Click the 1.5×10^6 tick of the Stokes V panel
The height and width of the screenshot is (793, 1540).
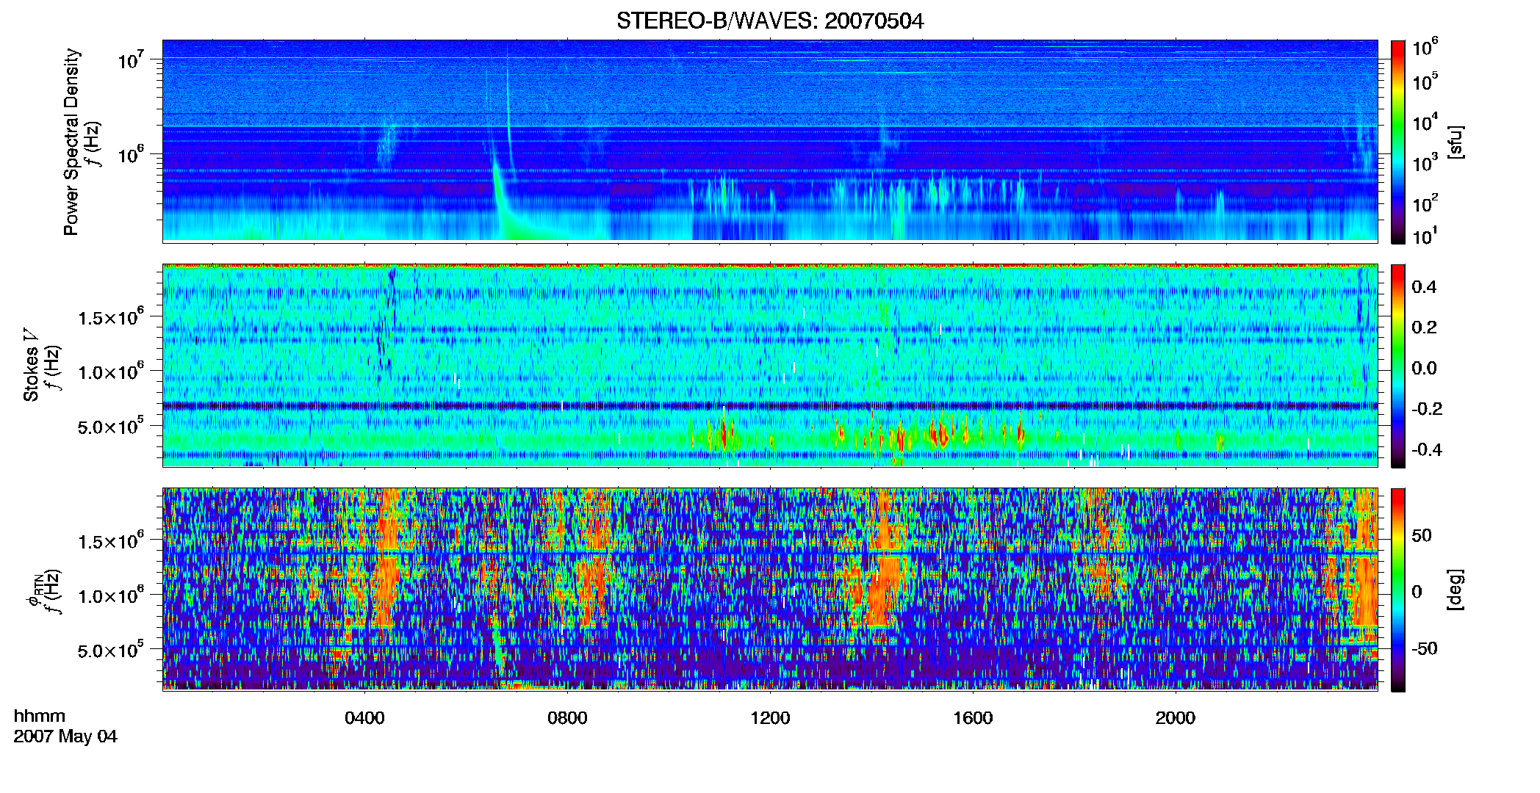(x=111, y=316)
